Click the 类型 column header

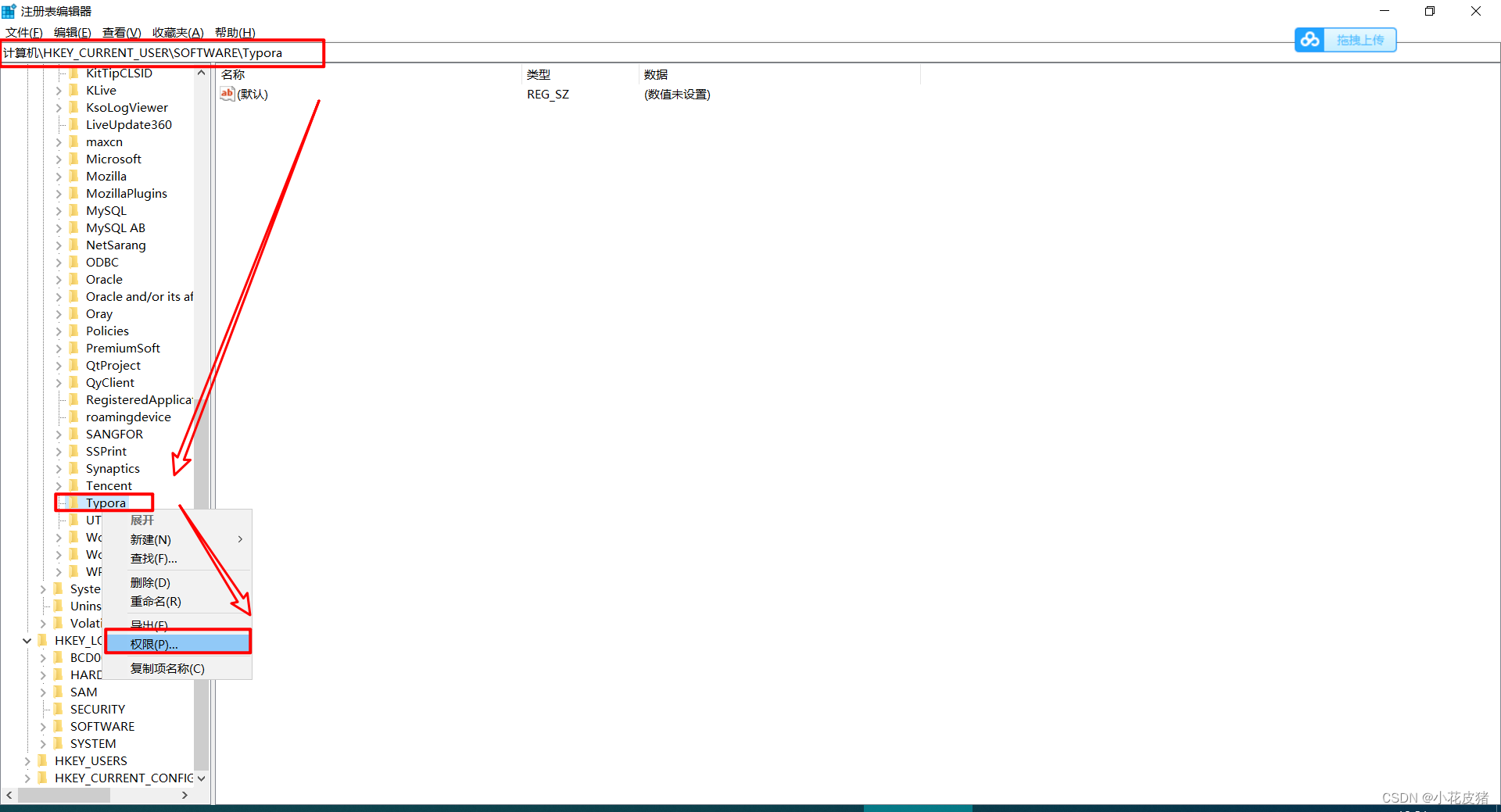point(580,74)
